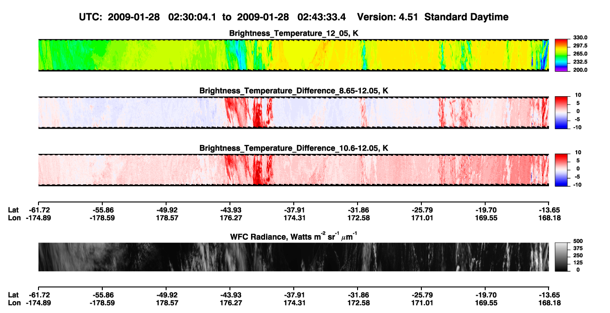The height and width of the screenshot is (313, 610).
Task: Select the 10.6-12.05 difference image strip
Action: (293, 169)
